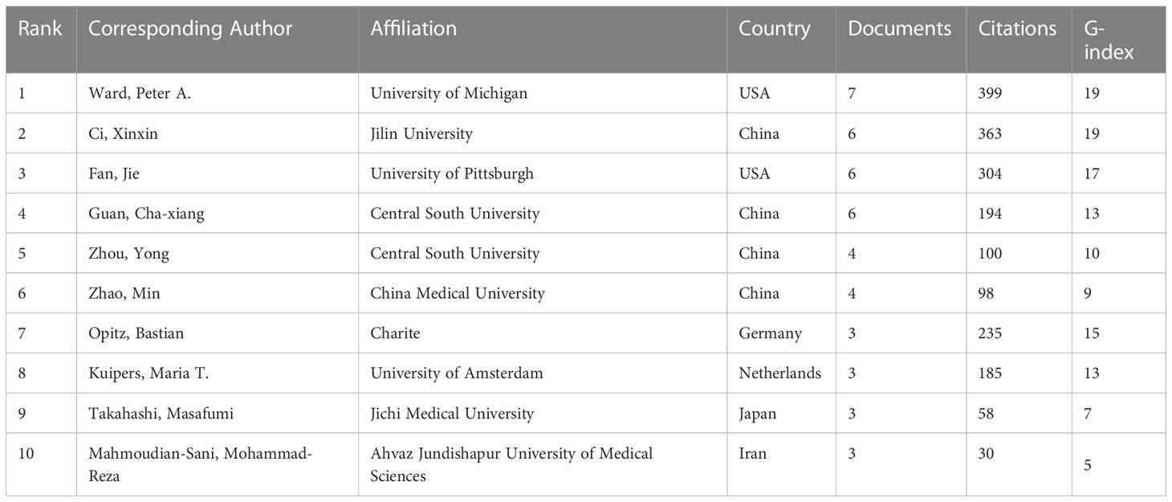Screen dimensions: 1172x502
Task: Select the Corresponding Author column header
Action: click(x=190, y=29)
